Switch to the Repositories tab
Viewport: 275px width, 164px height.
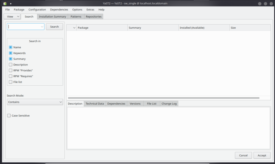tap(94, 16)
